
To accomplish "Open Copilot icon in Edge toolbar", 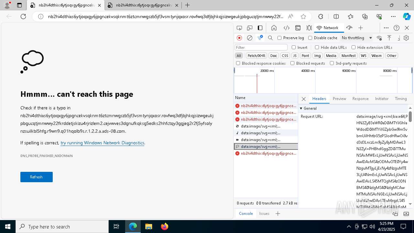I will pos(407,17).
